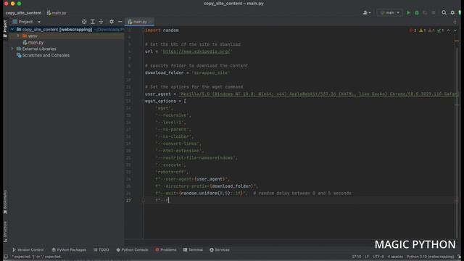464x261 pixels.
Task: Open the Version Control tool window
Action: pyautogui.click(x=28, y=250)
